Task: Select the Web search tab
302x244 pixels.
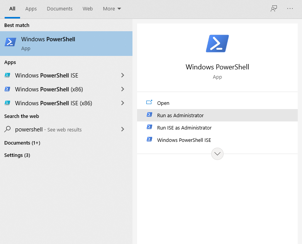Action: point(88,8)
